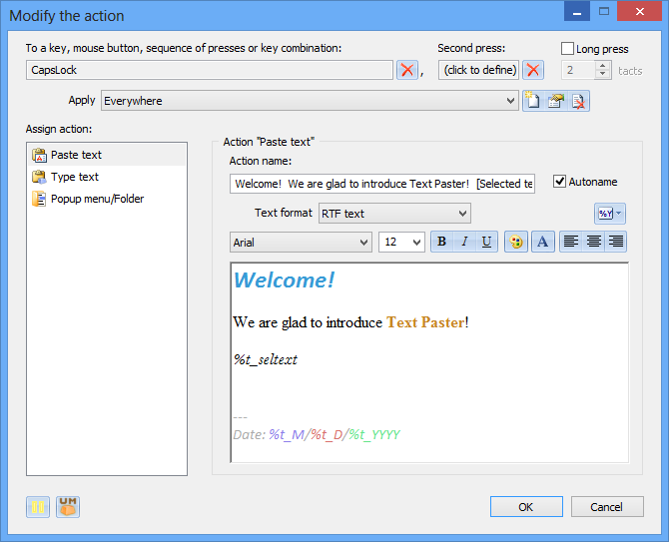
Task: Click the font settings 'A' icon
Action: (x=543, y=242)
